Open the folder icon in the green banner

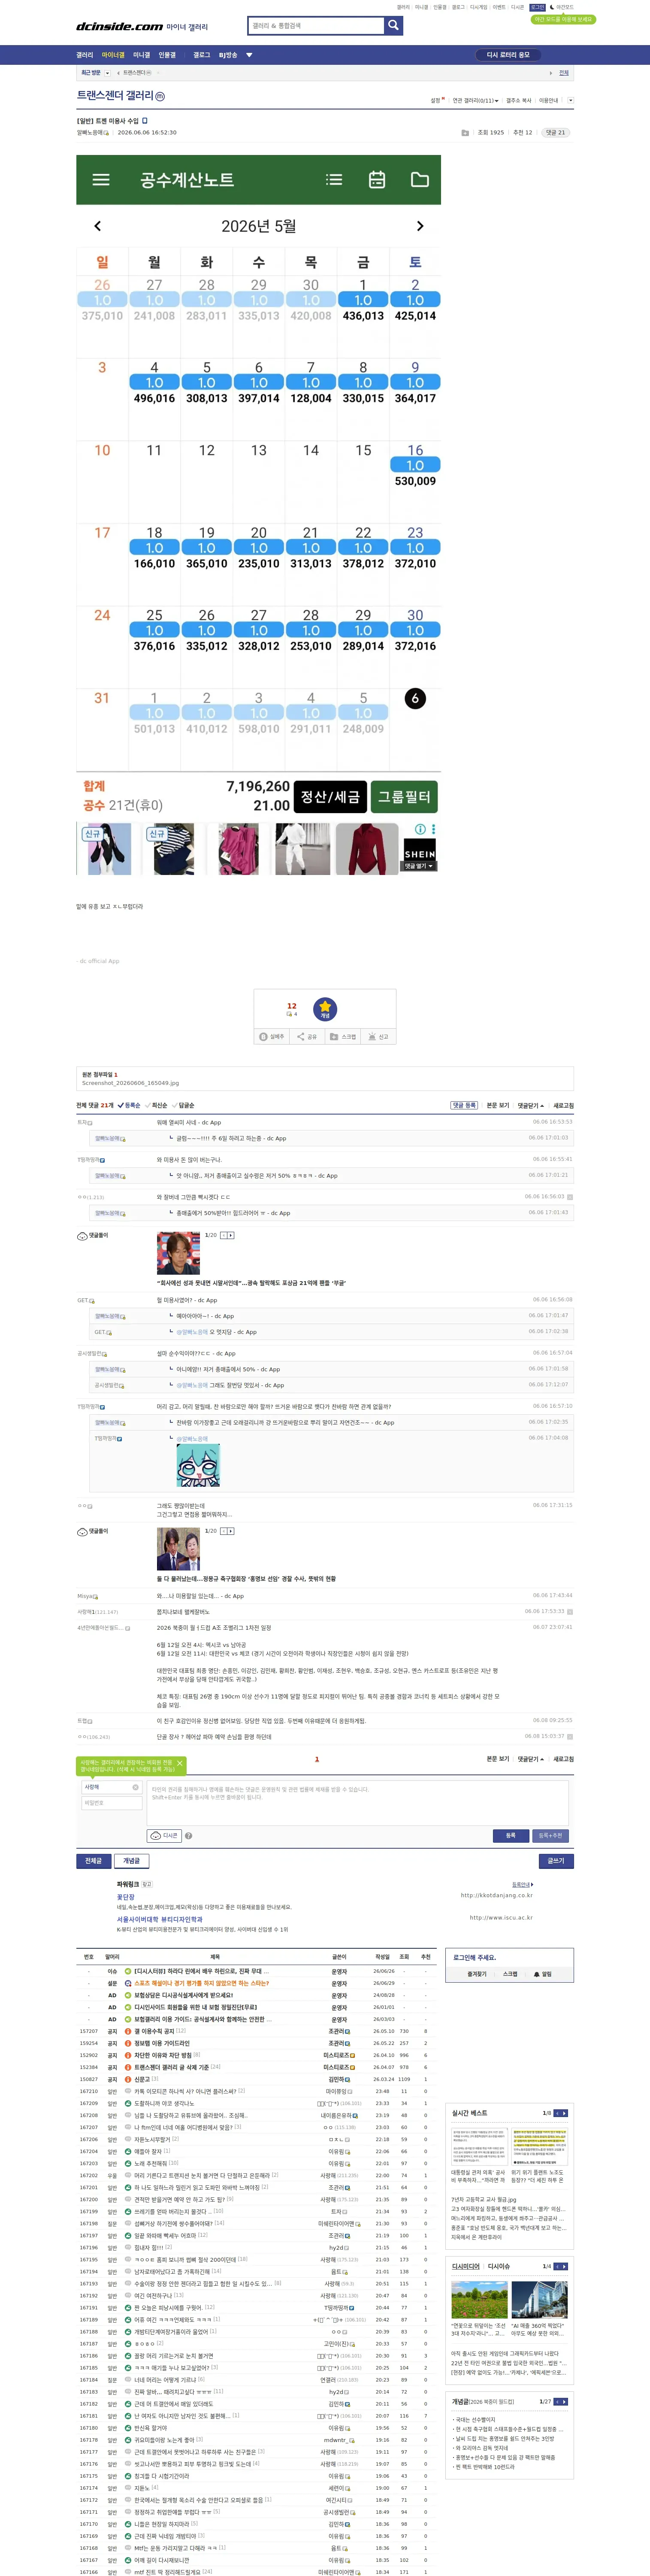(x=420, y=180)
